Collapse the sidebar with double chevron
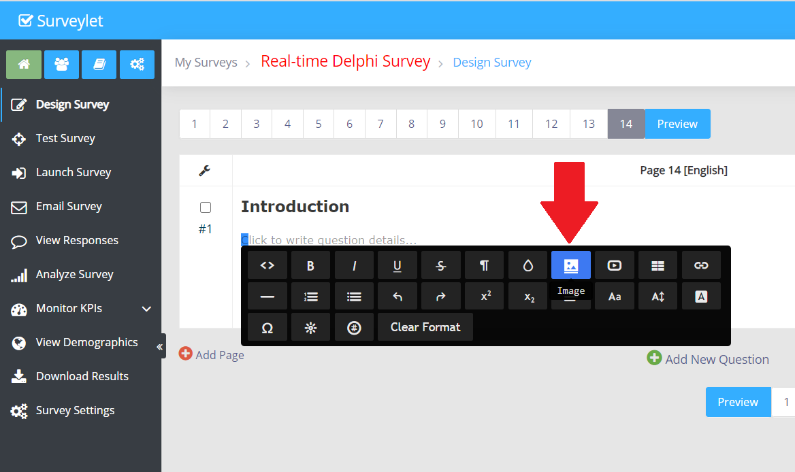795x472 pixels. pos(160,346)
